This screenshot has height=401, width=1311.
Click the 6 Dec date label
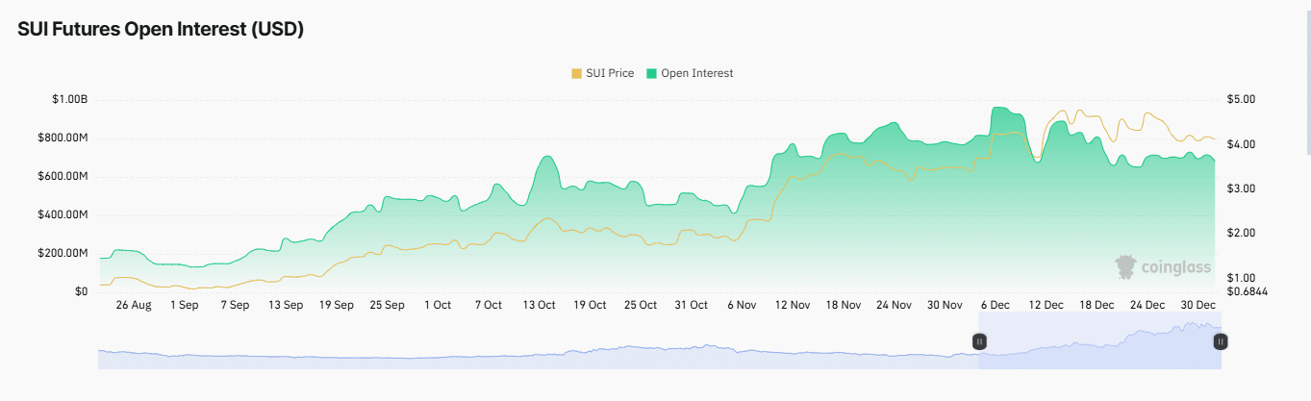coord(996,305)
